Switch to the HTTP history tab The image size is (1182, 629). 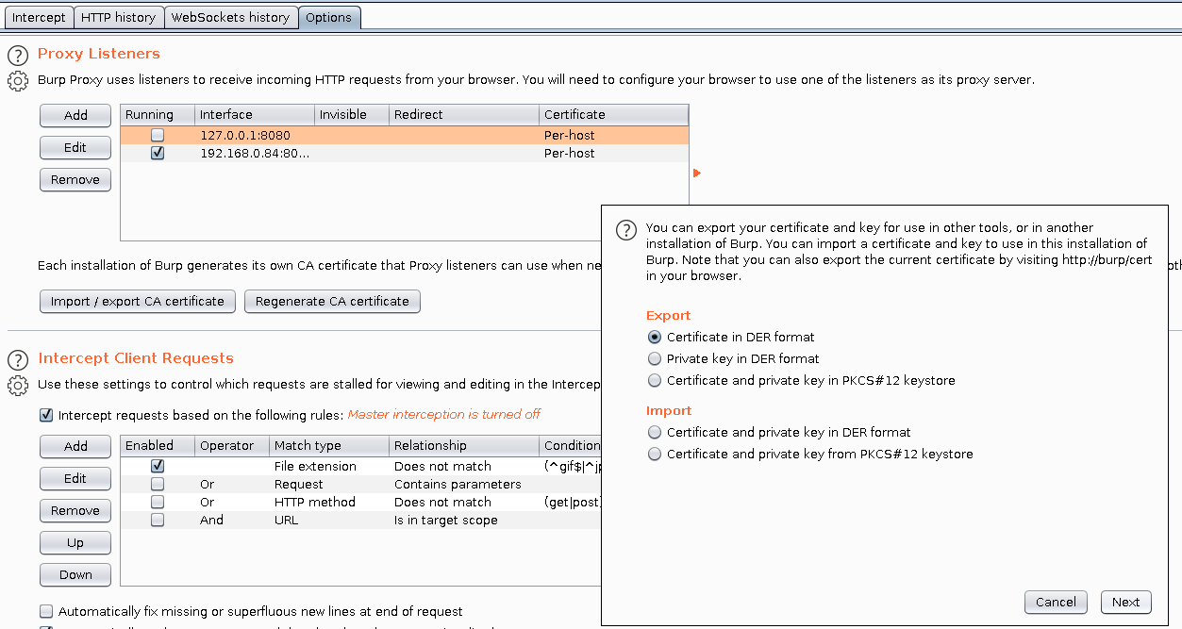tap(118, 17)
